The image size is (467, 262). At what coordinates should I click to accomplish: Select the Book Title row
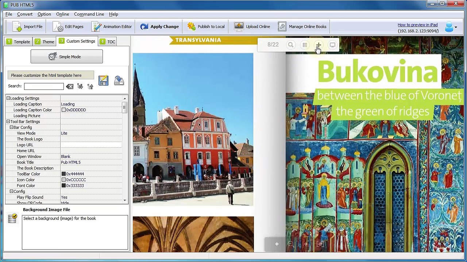point(64,162)
